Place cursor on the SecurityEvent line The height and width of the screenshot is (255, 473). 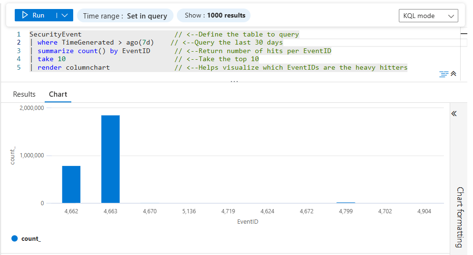point(56,34)
